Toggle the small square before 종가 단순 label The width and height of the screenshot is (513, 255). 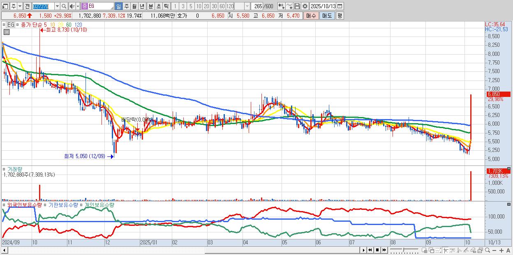click(x=18, y=25)
